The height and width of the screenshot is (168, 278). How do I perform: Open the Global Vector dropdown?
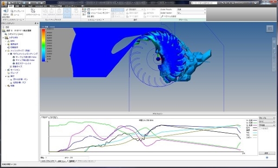click(191, 13)
